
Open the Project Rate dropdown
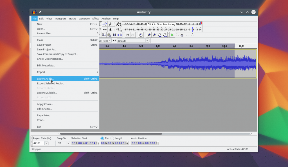(46, 143)
